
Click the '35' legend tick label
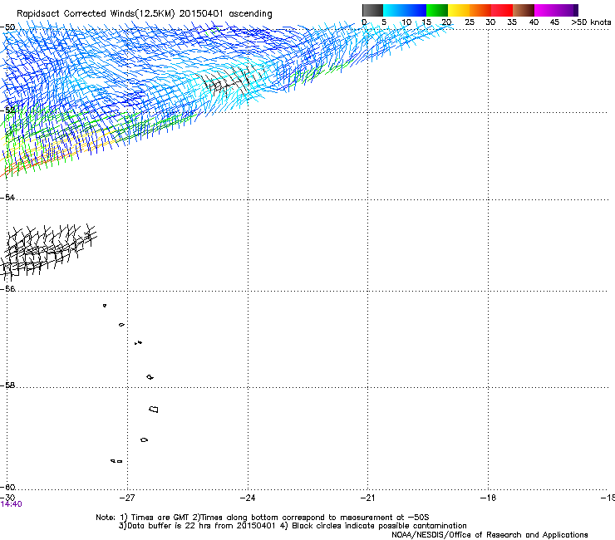pos(512,22)
